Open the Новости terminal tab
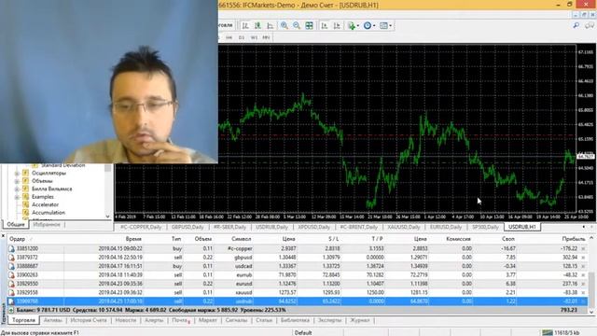The width and height of the screenshot is (597, 336). 125,320
